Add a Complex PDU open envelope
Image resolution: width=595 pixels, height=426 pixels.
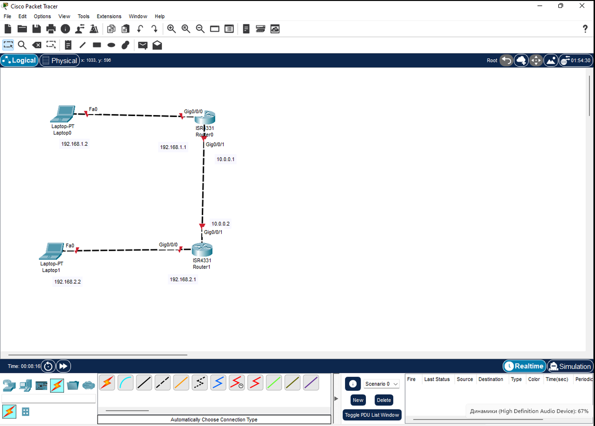[157, 45]
